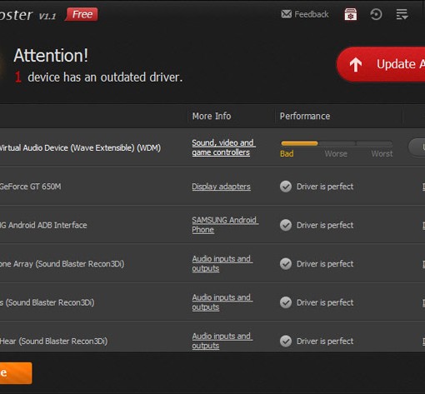Open Audio inputs link for s (Sound Blaster) row
This screenshot has width=425, height=394.
pos(222,302)
